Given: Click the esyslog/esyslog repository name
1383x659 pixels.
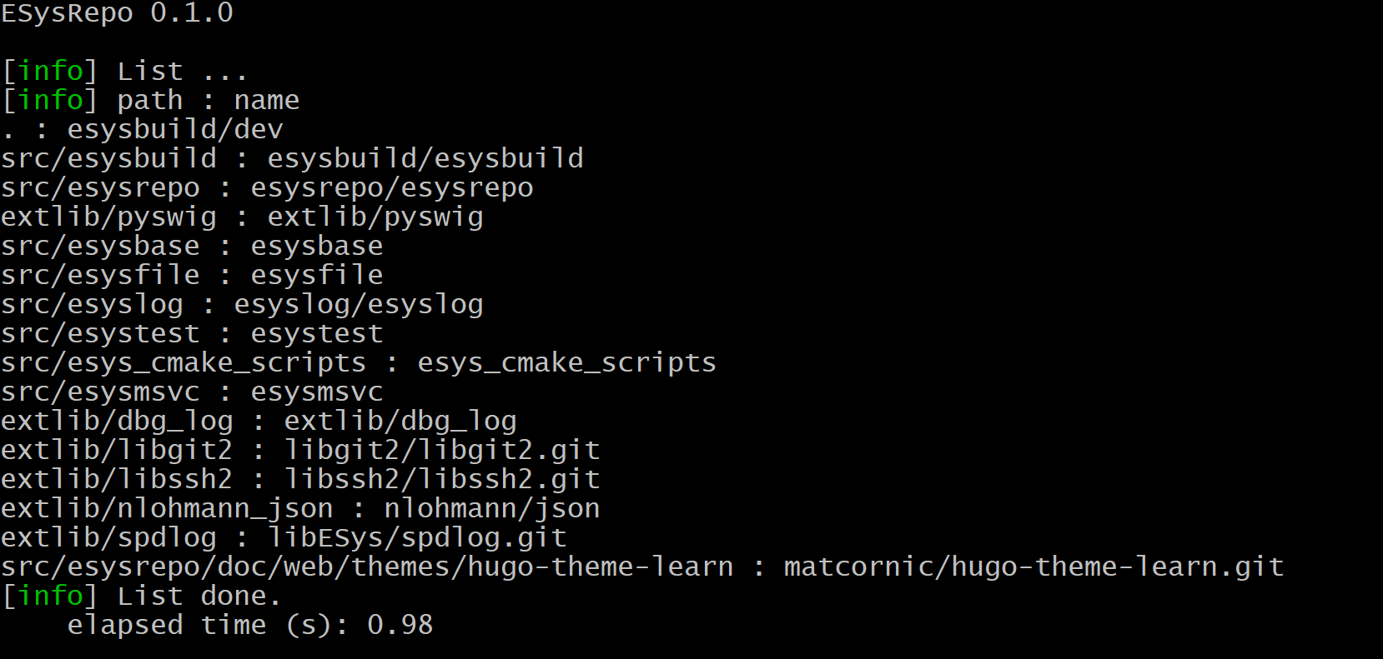Looking at the screenshot, I should (359, 305).
